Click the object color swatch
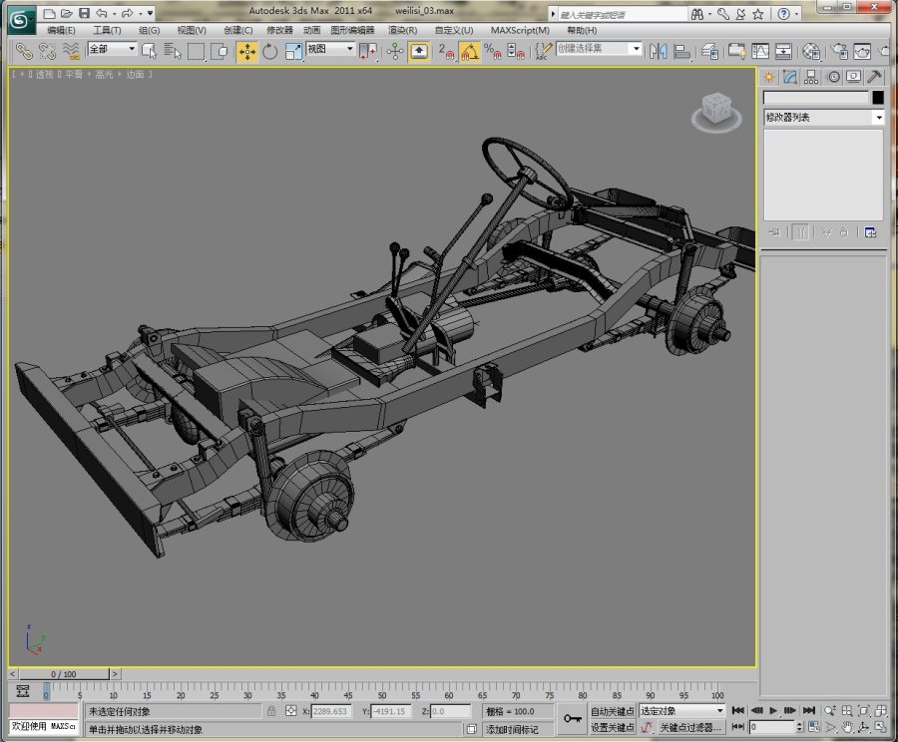The width and height of the screenshot is (898, 742). [878, 98]
